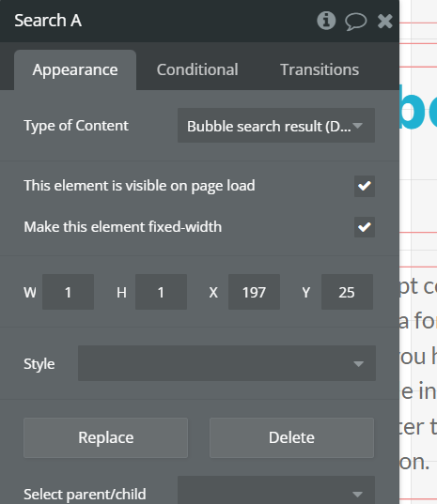Open the Type of Content dropdown
The image size is (437, 504).
(x=276, y=126)
